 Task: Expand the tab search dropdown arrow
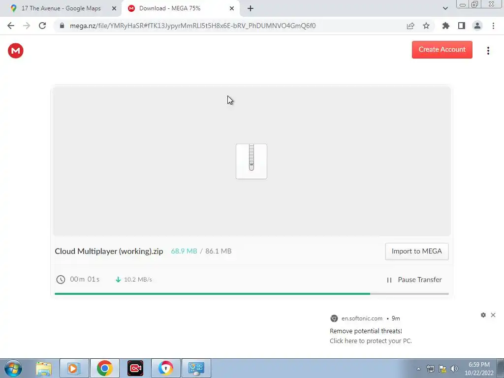coord(445,8)
